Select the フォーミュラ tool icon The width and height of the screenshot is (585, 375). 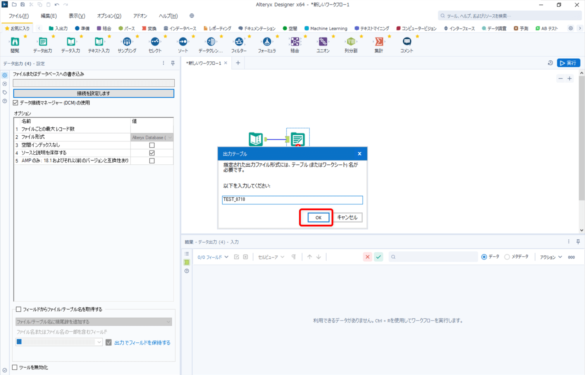[267, 42]
